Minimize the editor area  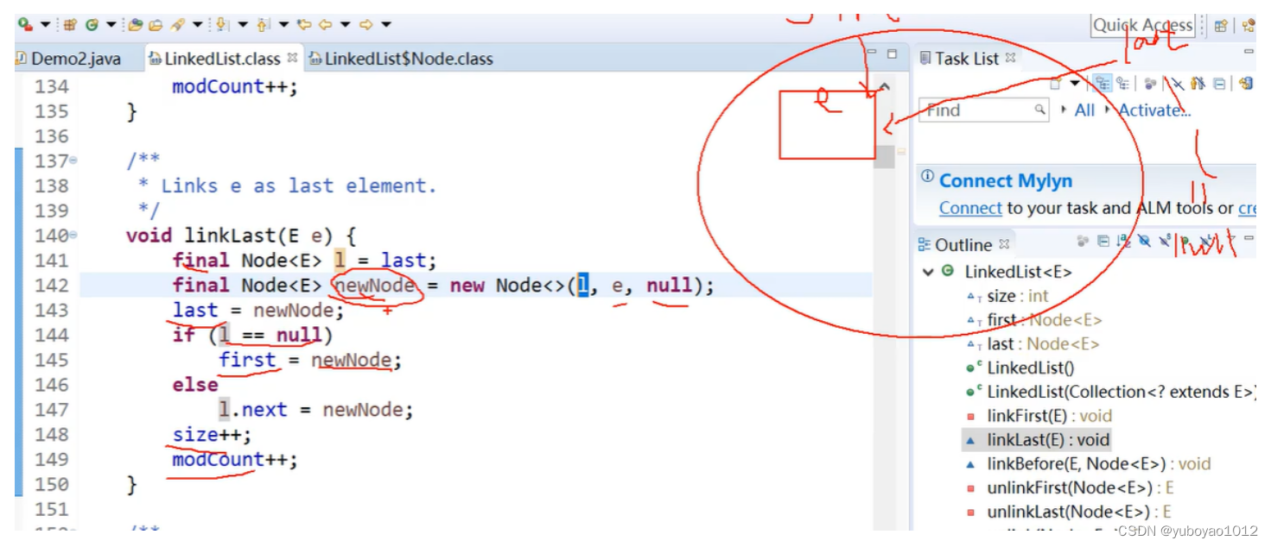[x=871, y=53]
